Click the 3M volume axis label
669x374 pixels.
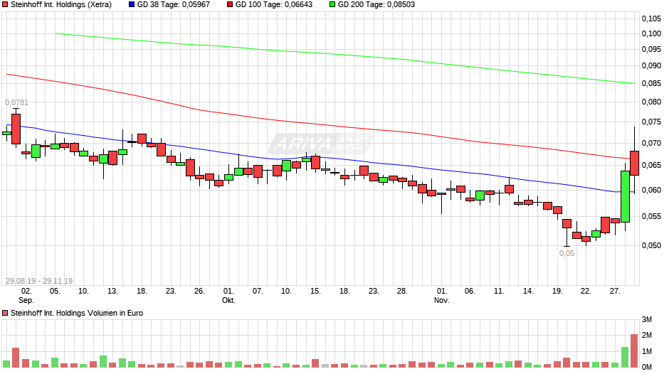(x=647, y=319)
